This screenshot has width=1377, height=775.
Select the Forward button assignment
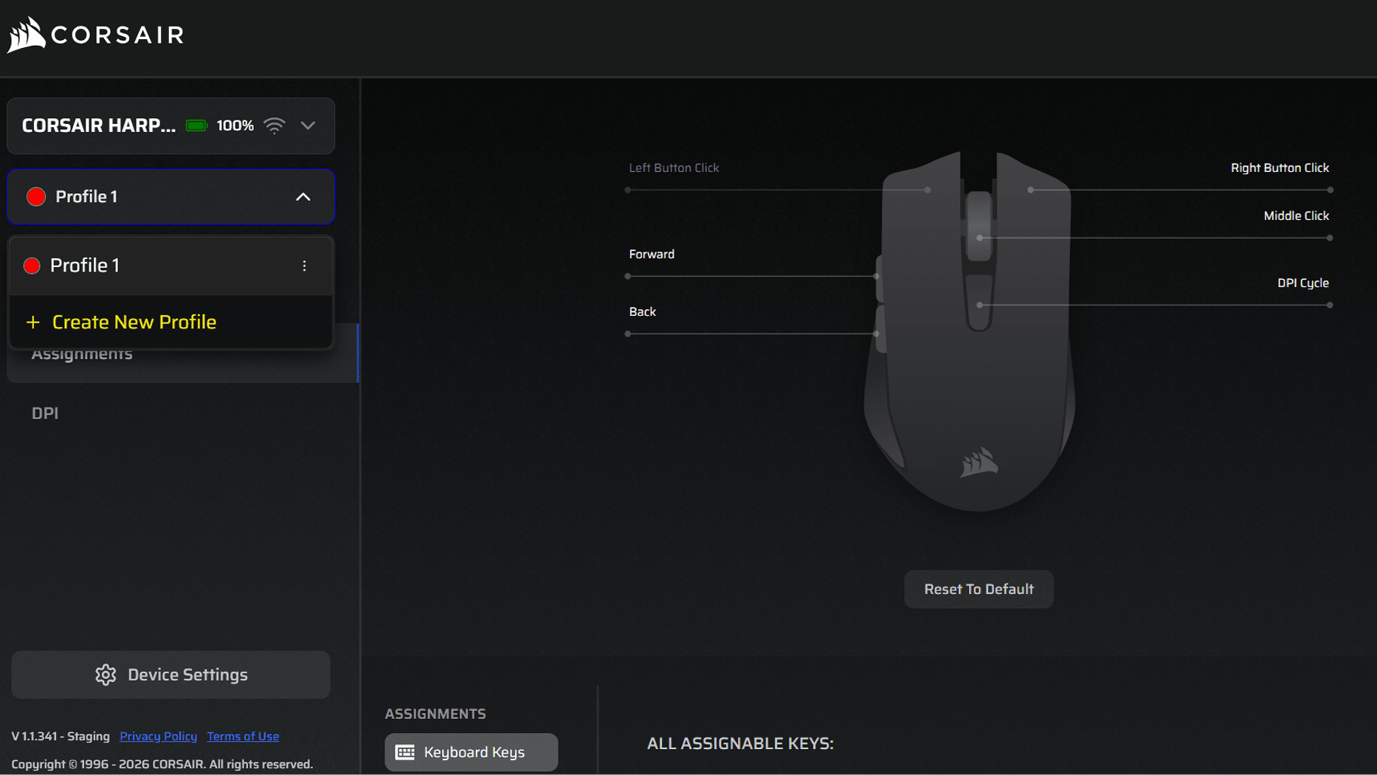(x=652, y=254)
